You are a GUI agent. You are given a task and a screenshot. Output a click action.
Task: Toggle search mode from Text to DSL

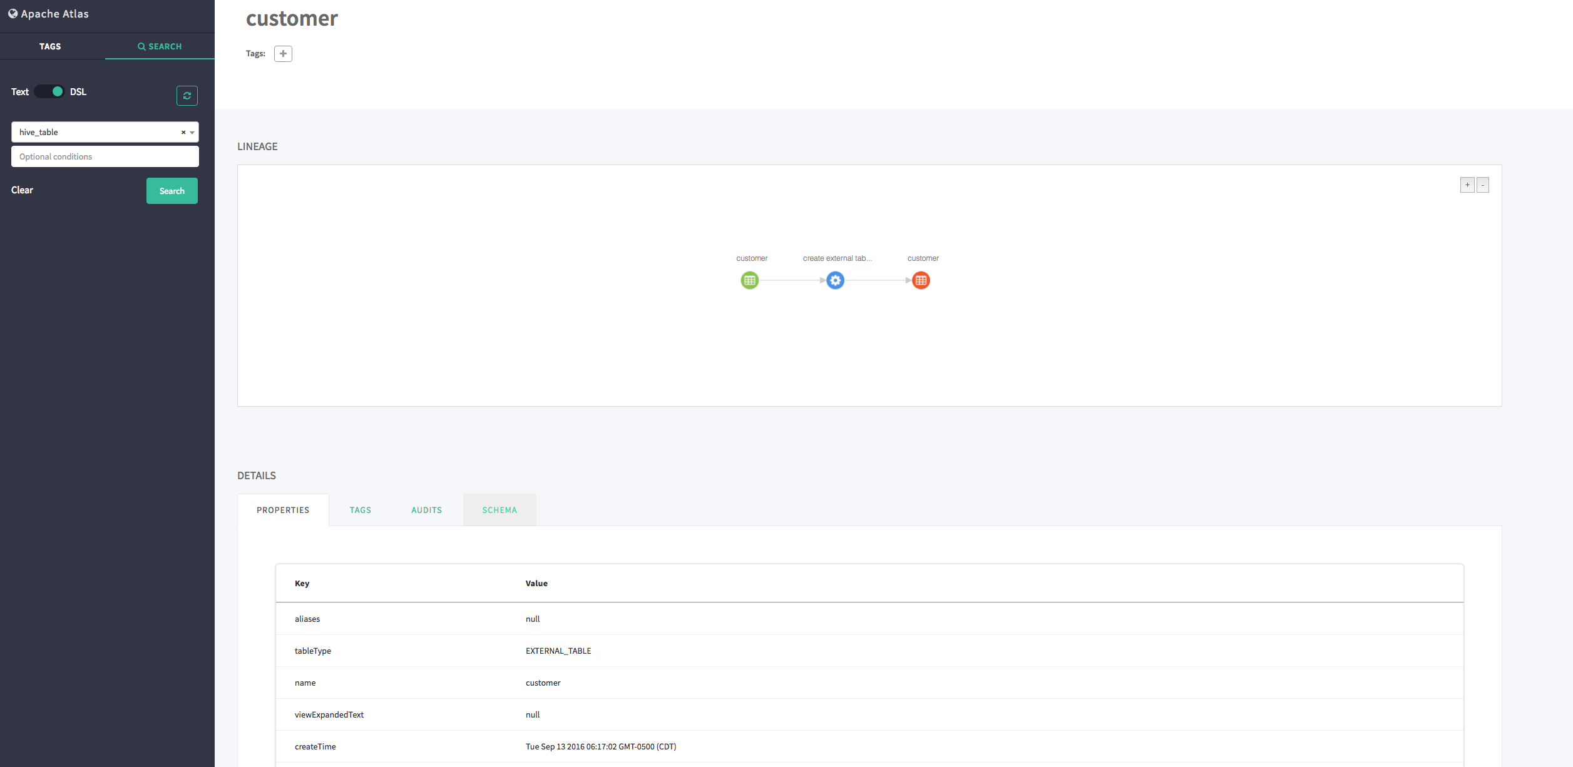48,91
